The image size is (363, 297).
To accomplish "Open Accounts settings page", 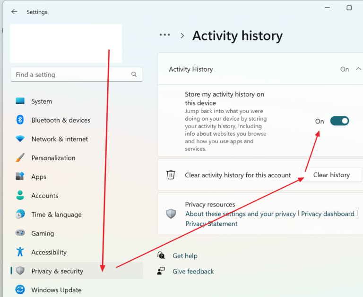I will point(77,196).
